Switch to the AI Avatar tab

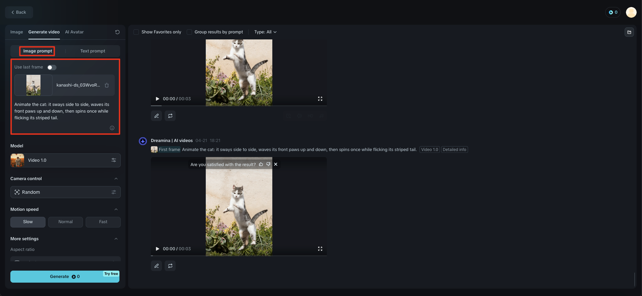pos(74,32)
